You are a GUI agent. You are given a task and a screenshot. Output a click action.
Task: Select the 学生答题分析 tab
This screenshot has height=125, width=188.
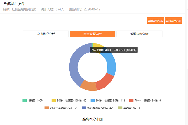pos(92,34)
